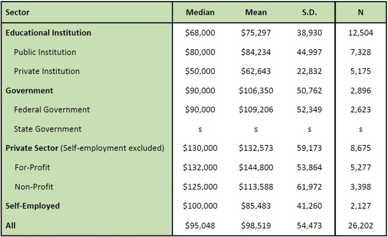This screenshot has width=388, height=237.
Task: Click the All row label
Action: pos(10,225)
